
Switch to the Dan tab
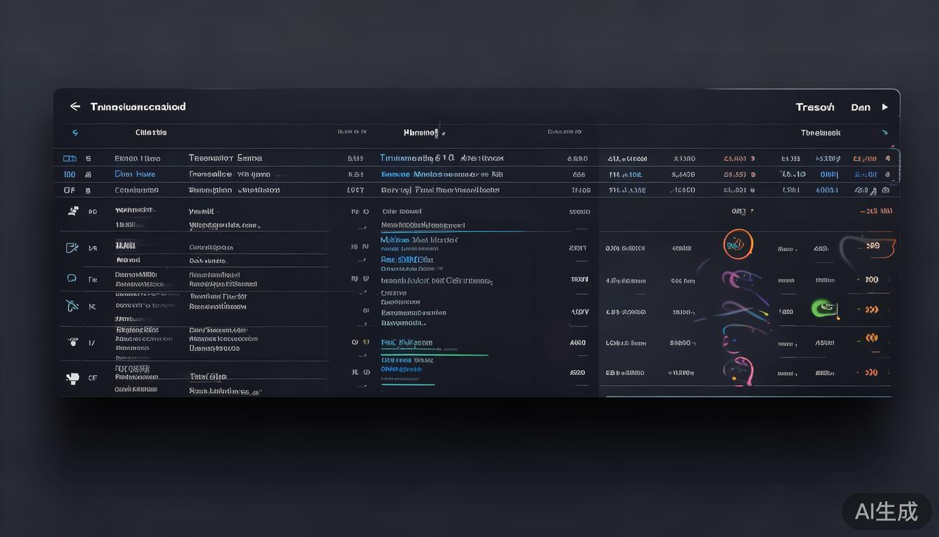point(861,107)
